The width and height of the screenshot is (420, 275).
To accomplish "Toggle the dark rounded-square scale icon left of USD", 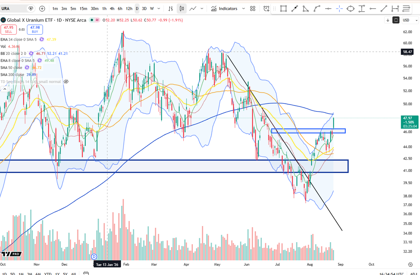I will [x=396, y=20].
